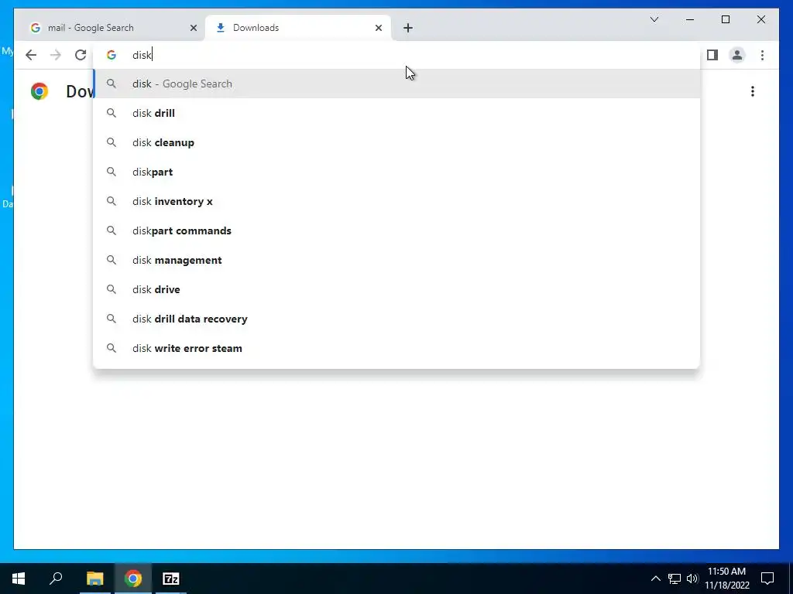Image resolution: width=793 pixels, height=594 pixels.
Task: Pick the disk drill suggestion
Action: click(396, 113)
